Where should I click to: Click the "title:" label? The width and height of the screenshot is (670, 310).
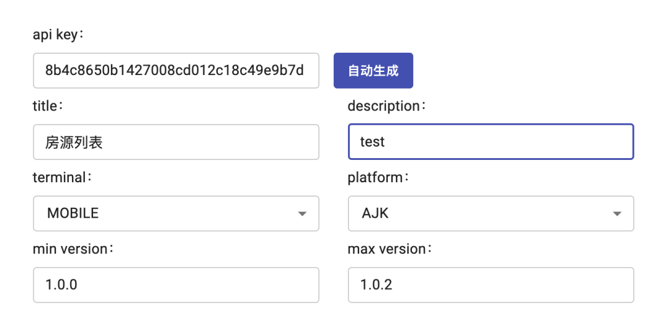coord(48,106)
